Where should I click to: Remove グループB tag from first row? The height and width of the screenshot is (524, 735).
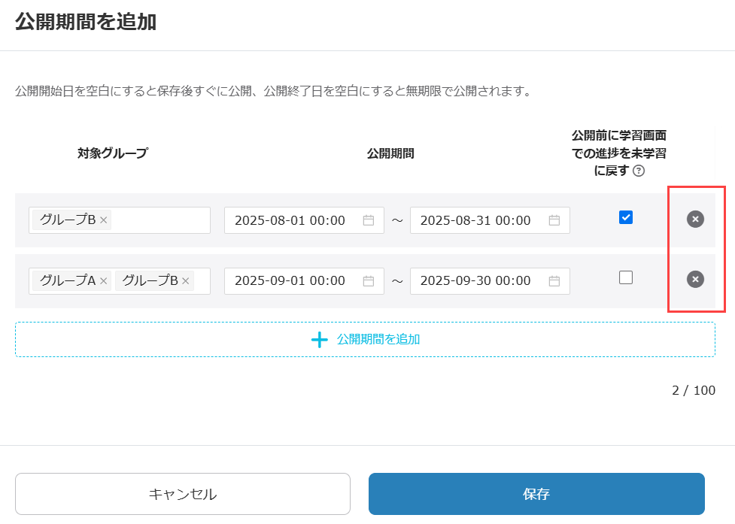point(104,220)
